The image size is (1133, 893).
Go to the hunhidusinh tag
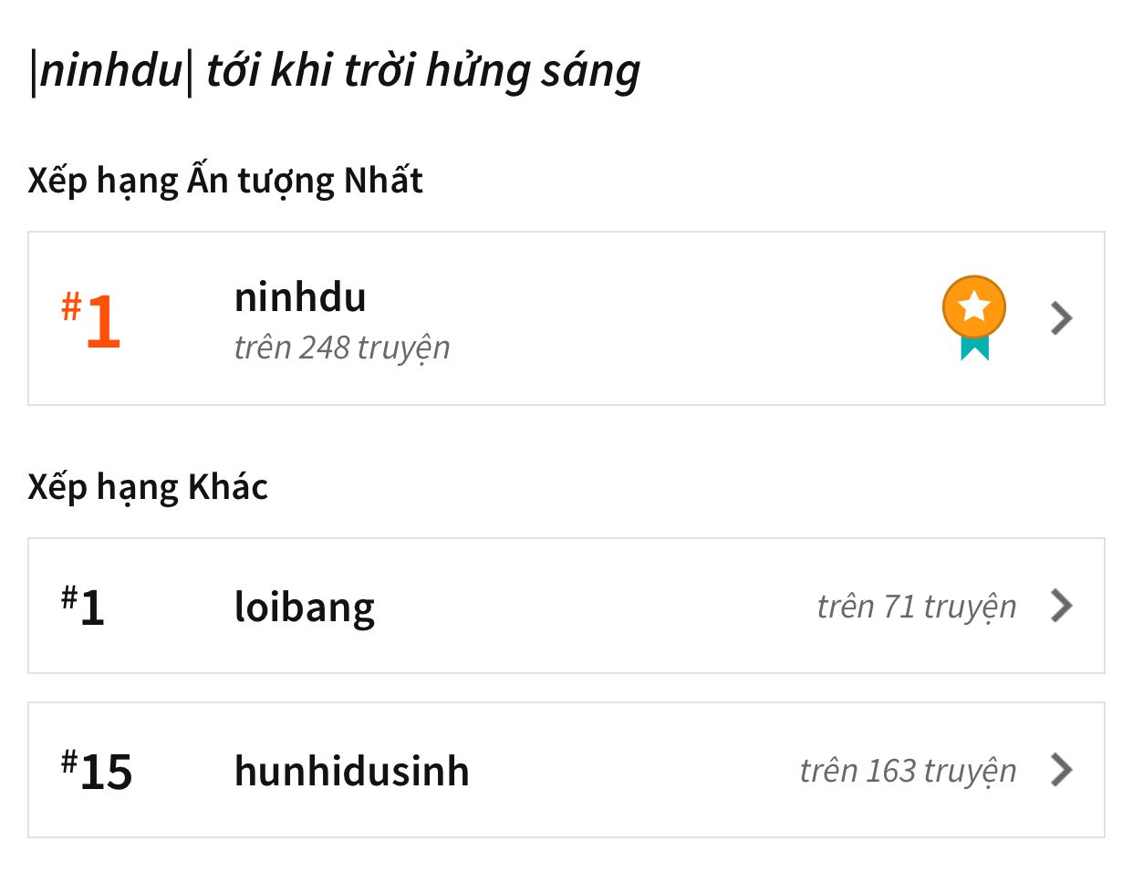351,771
